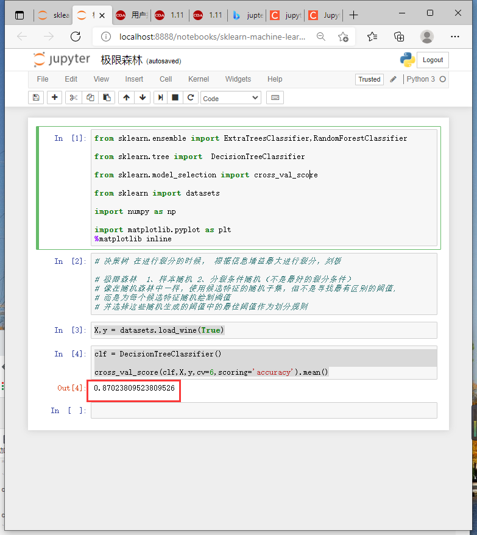This screenshot has height=535, width=477.
Task: Click the Logout button
Action: pyautogui.click(x=433, y=60)
